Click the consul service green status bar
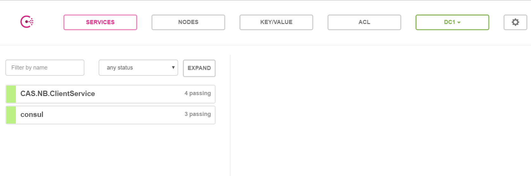The image size is (531, 176). coord(11,115)
